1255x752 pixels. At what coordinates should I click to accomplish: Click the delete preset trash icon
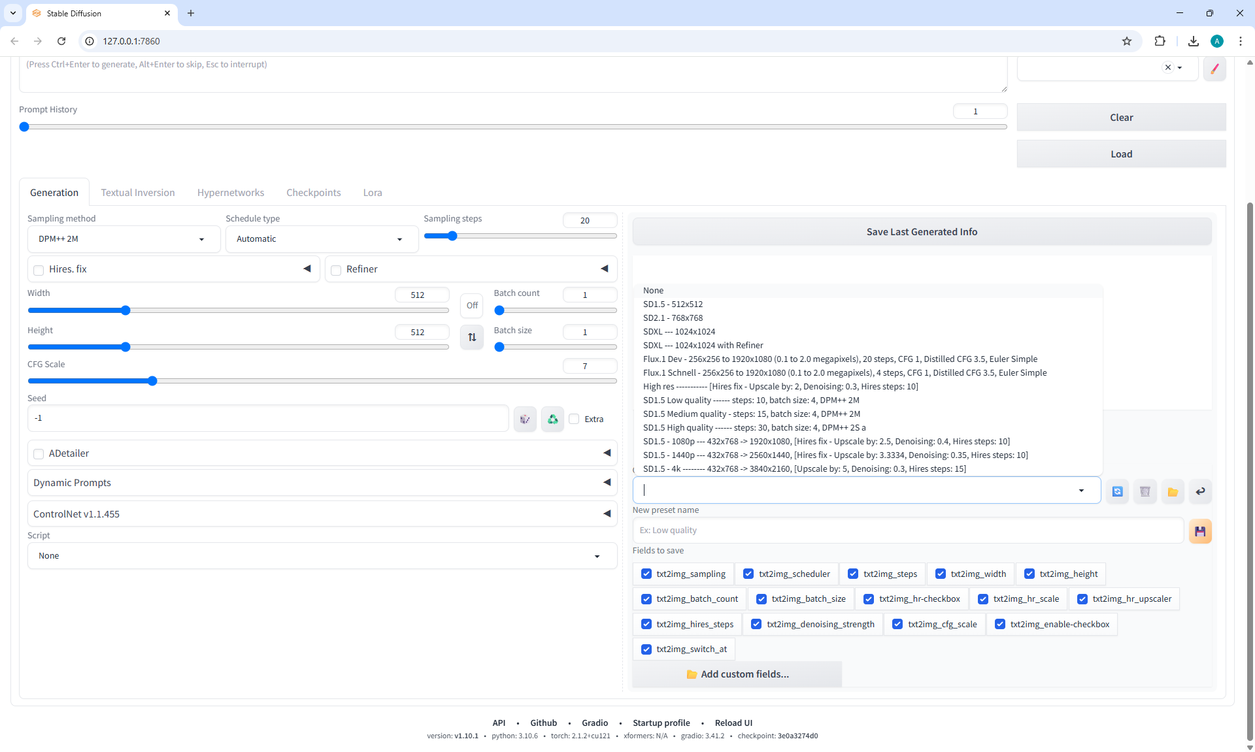[x=1145, y=491]
